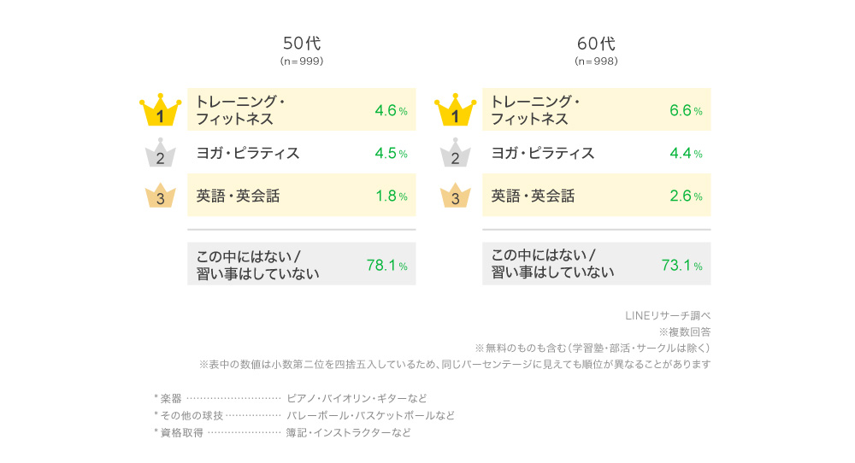The width and height of the screenshot is (855, 463).
Task: Click the 60代 ヨガ・ピラティス row
Action: point(597,153)
